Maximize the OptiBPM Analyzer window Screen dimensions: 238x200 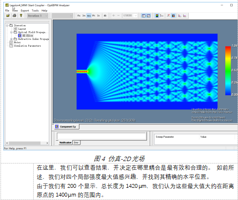[x=231, y=5]
